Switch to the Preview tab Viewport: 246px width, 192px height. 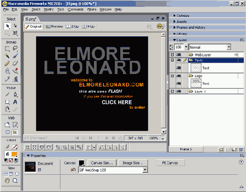click(x=54, y=26)
